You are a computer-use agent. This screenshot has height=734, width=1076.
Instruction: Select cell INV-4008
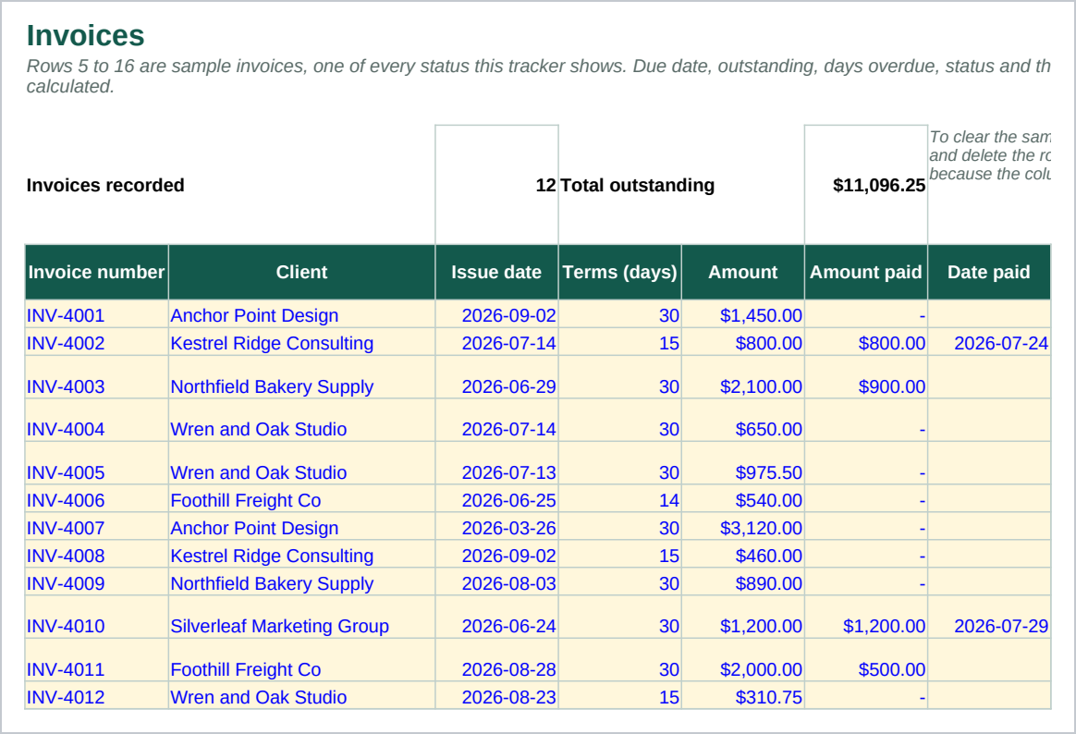(x=97, y=555)
